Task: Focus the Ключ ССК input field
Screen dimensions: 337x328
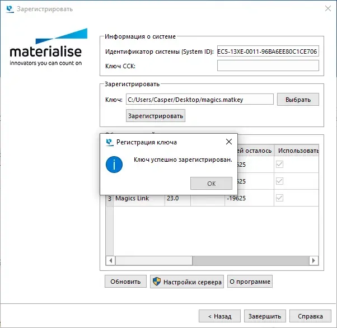Action: tap(268, 65)
